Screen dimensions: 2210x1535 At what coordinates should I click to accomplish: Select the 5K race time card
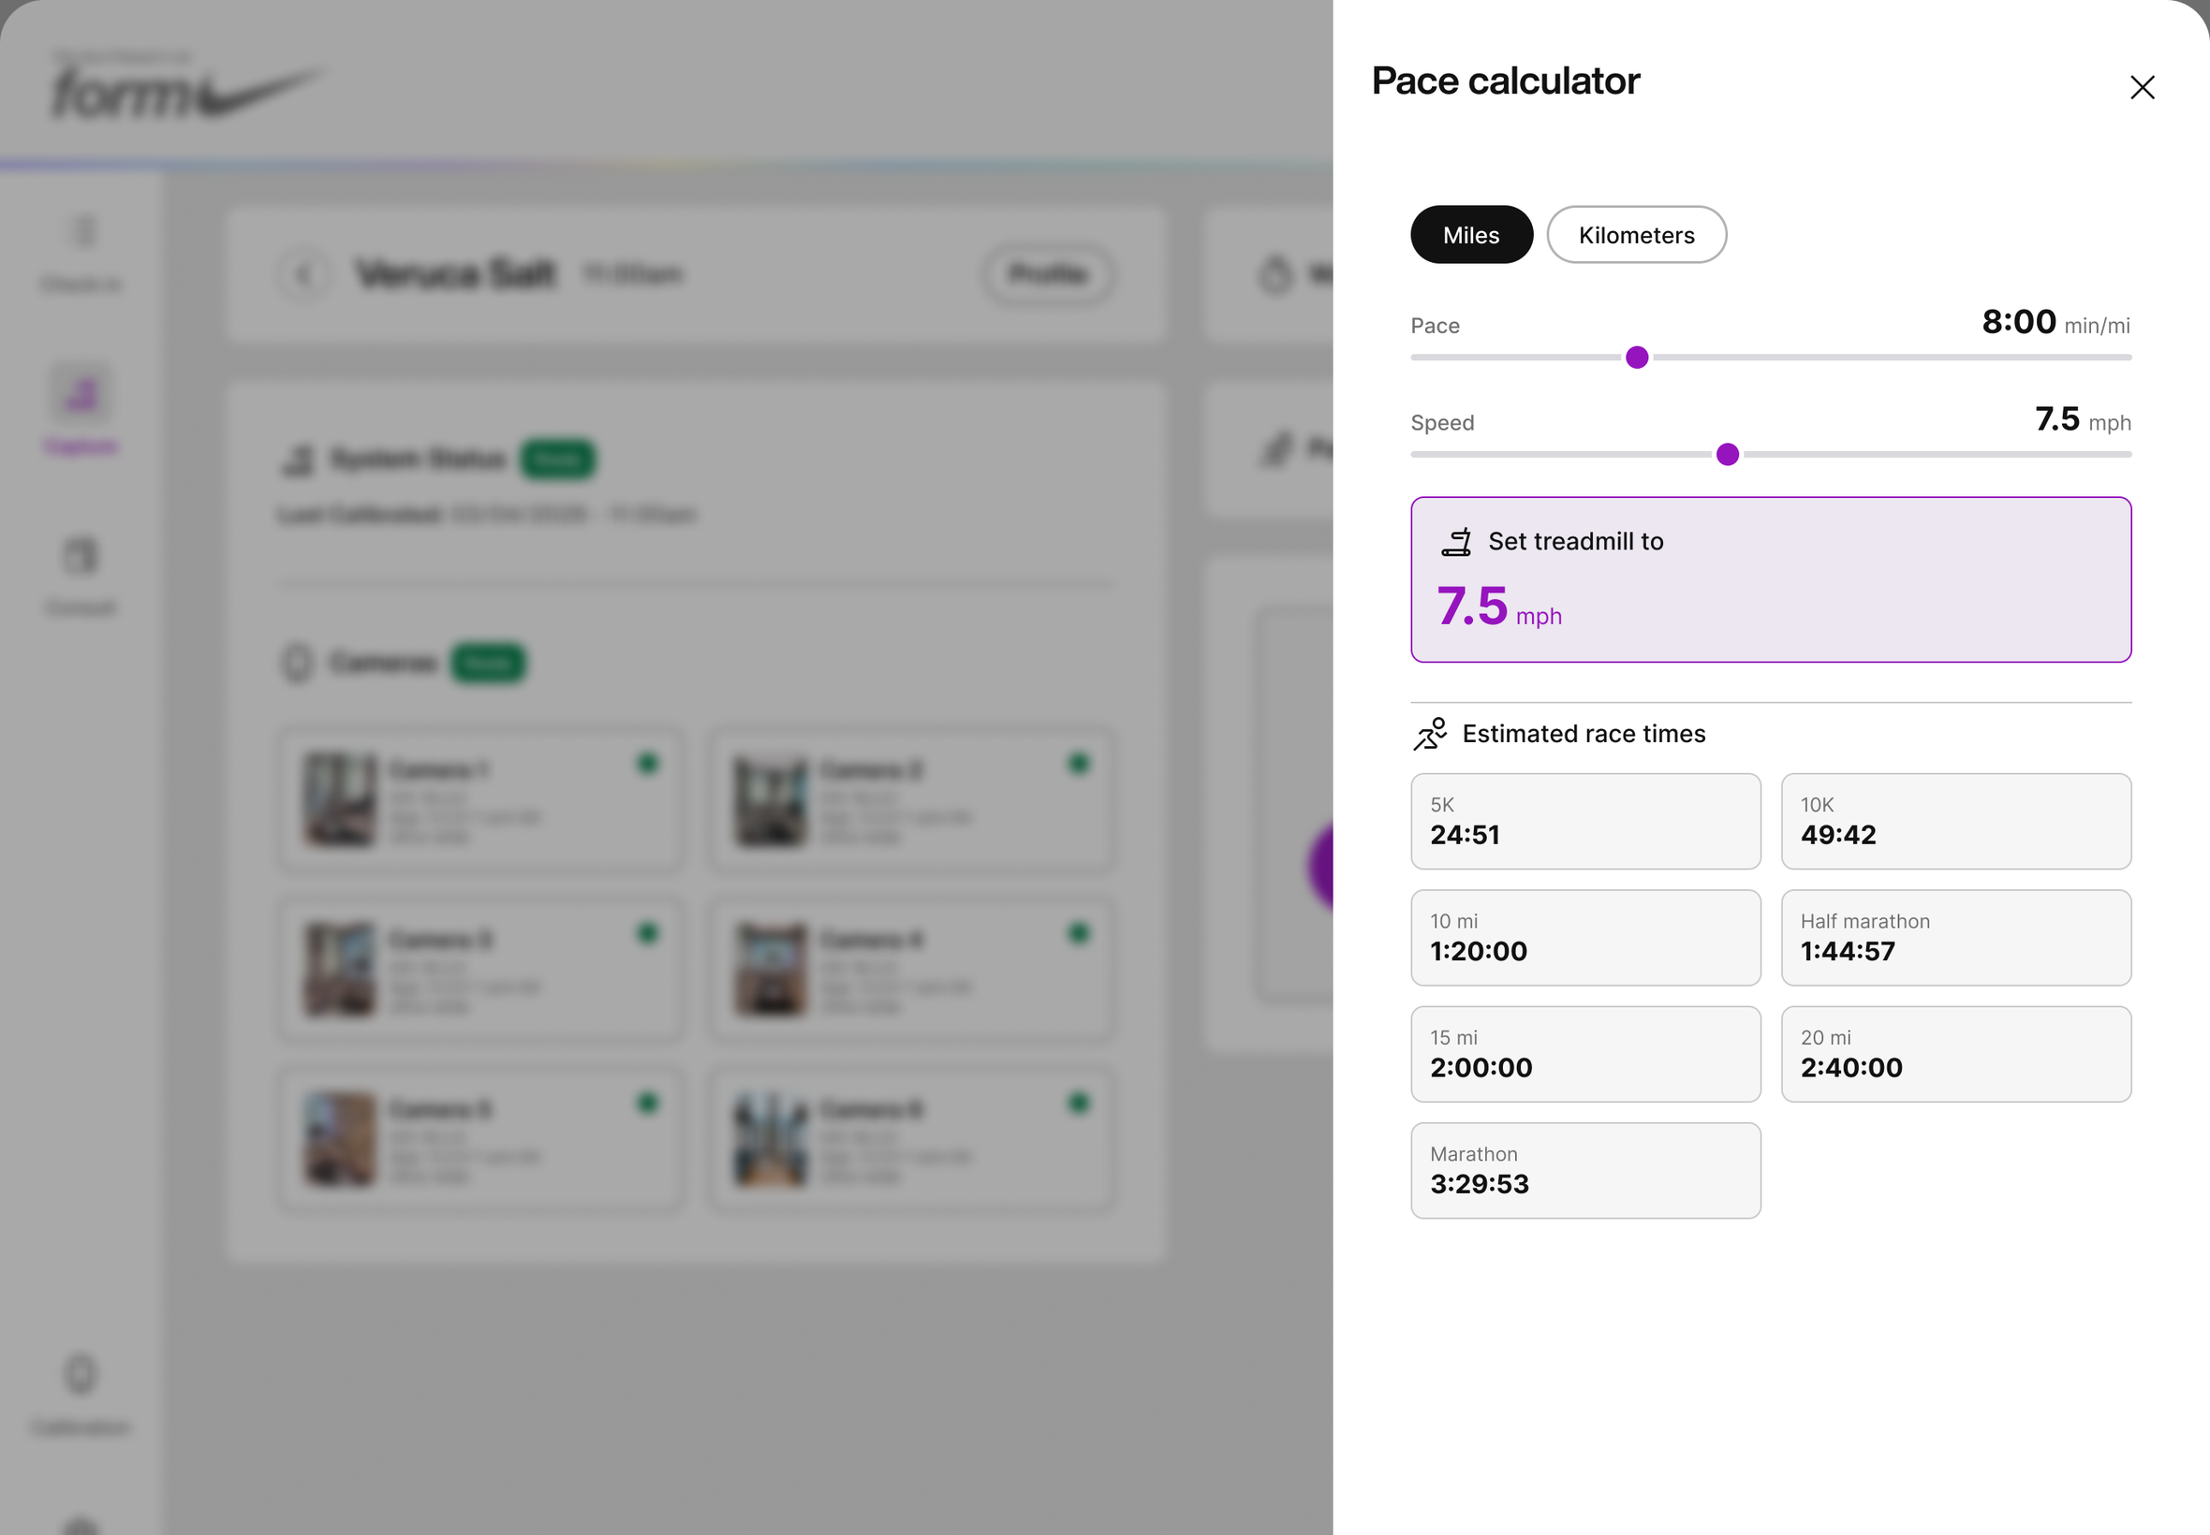tap(1585, 822)
